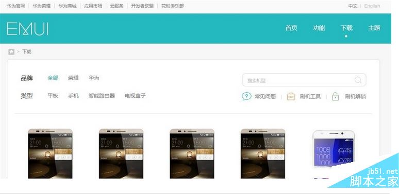Filter by type 手机
Screen dimensions: 399x194
click(x=73, y=96)
